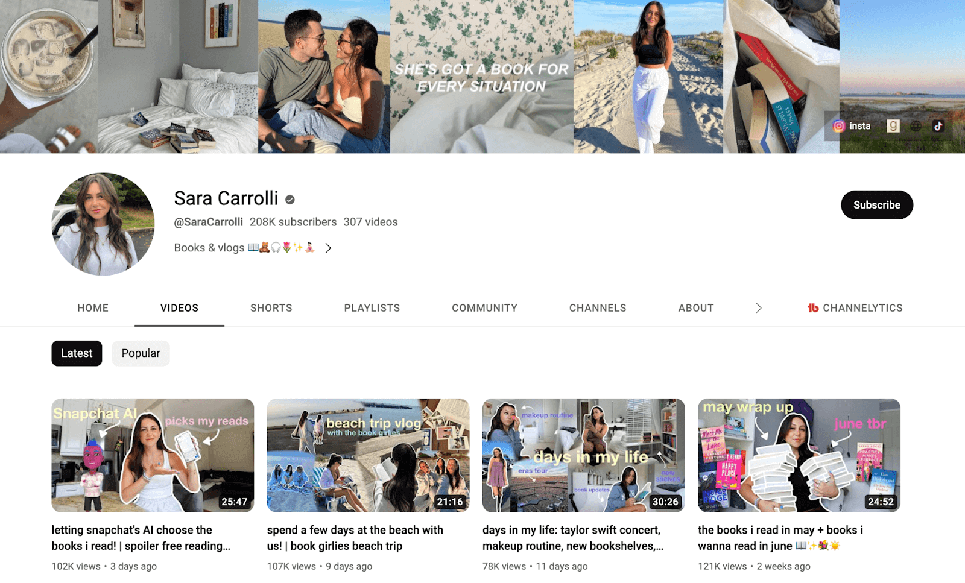965x583 pixels.
Task: Click the verified badge beside Sara Carrolli
Action: tap(289, 198)
